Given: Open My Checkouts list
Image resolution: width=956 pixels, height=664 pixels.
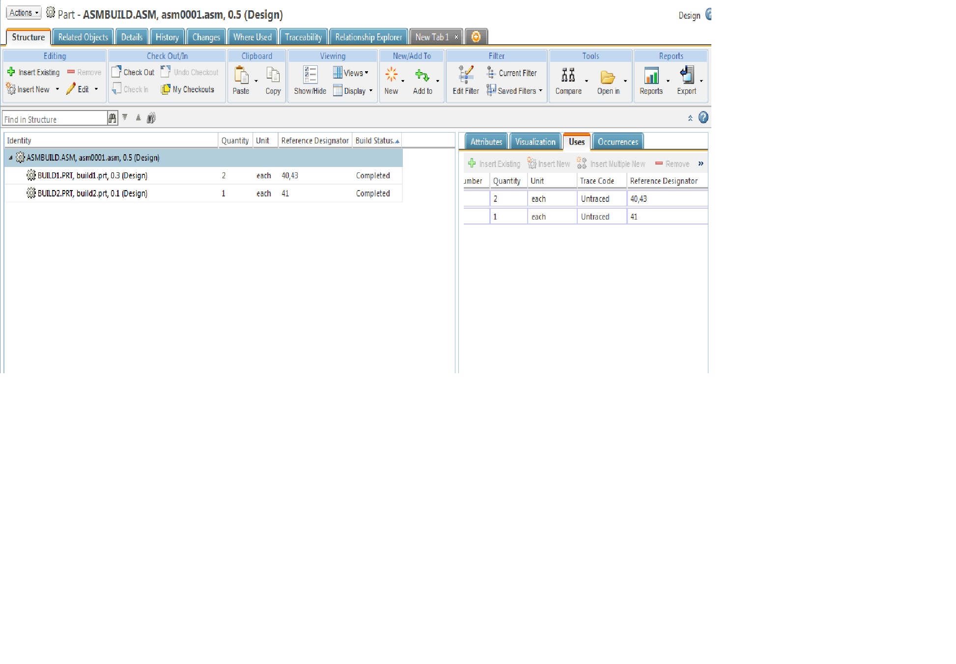Looking at the screenshot, I should coord(188,89).
